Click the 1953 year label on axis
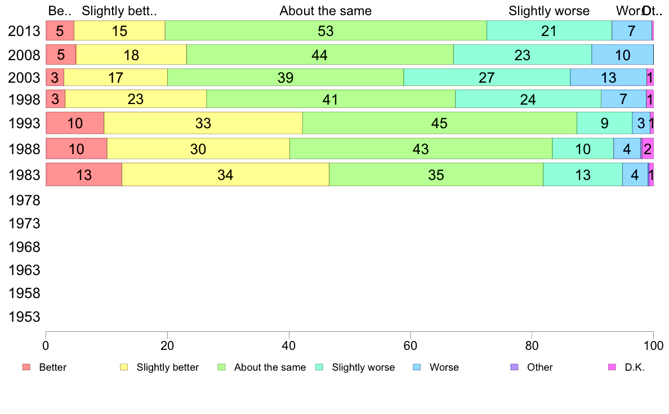669x414 pixels. click(24, 317)
